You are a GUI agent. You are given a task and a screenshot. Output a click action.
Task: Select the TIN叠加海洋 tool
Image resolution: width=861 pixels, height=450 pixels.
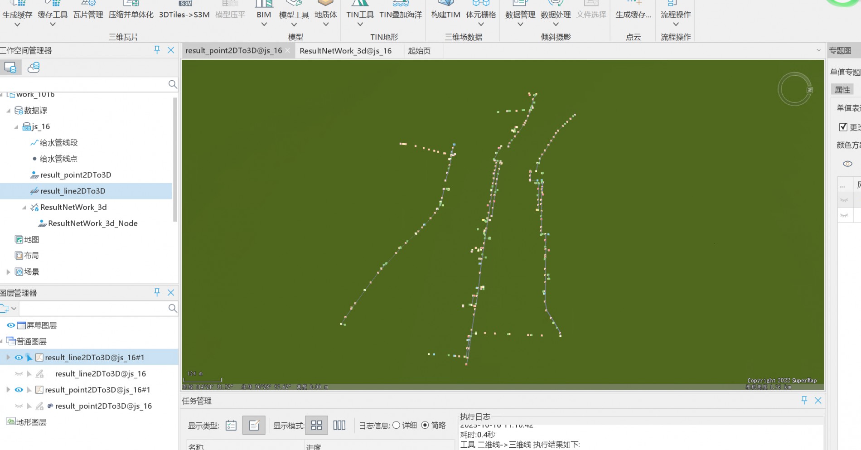click(x=401, y=15)
